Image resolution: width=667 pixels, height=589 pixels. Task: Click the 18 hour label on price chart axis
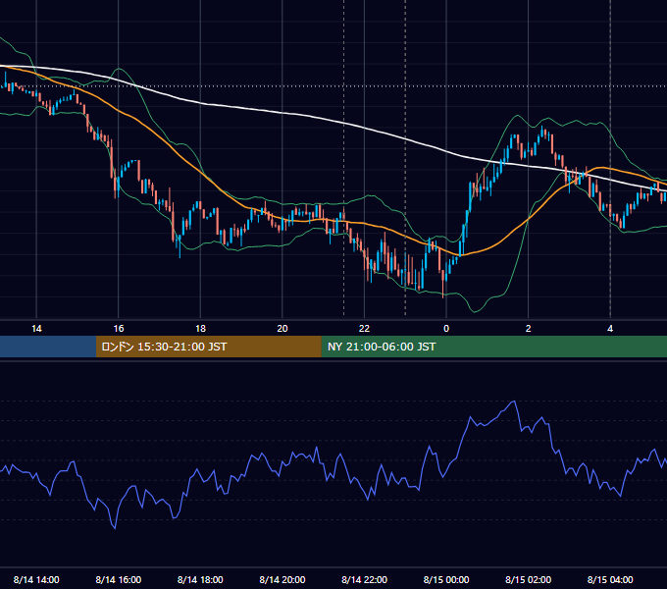(200, 329)
